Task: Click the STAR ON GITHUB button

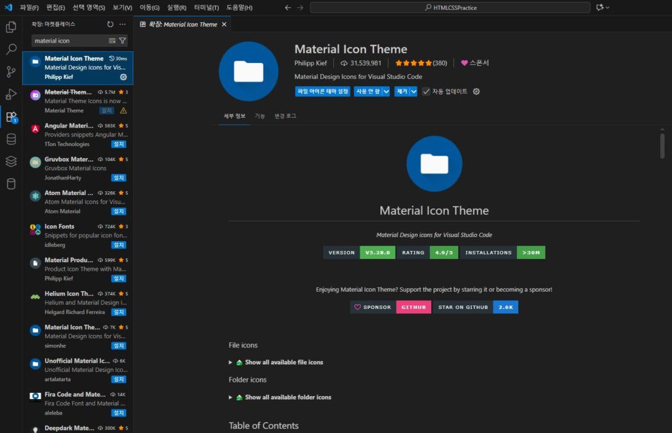Action: coord(463,306)
